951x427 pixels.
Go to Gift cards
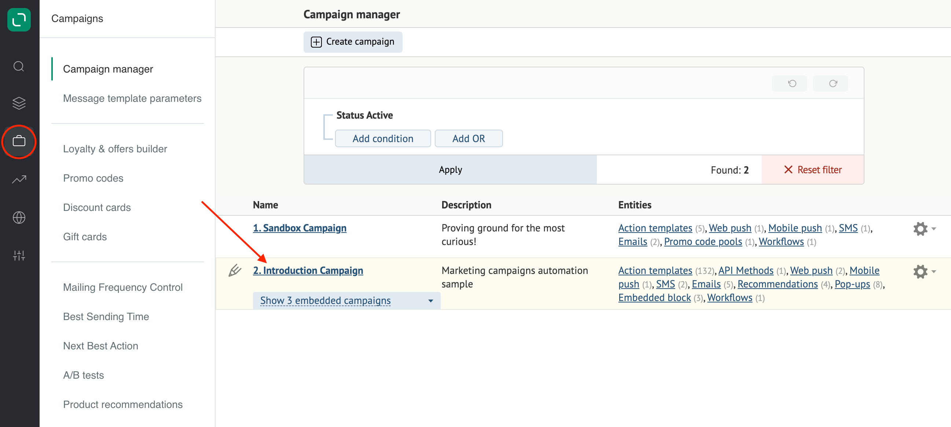85,237
